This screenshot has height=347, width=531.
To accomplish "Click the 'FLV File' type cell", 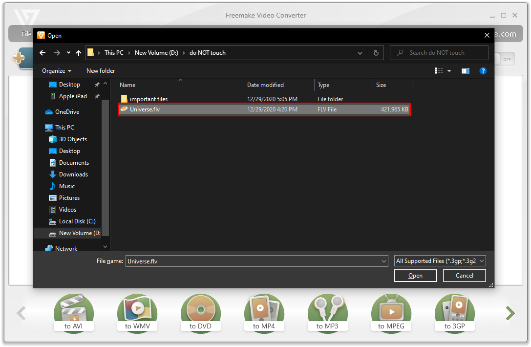I will [327, 109].
